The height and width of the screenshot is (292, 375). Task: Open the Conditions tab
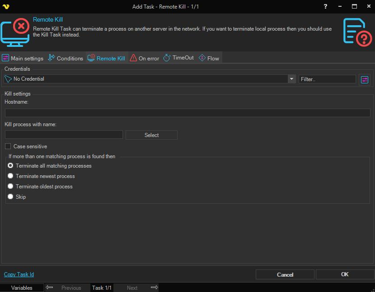(66, 58)
